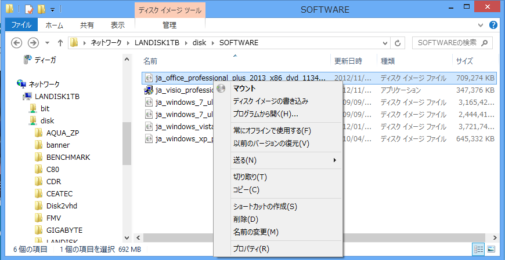Go up one folder level
Viewport: 505px width, 260px height.
click(x=60, y=43)
